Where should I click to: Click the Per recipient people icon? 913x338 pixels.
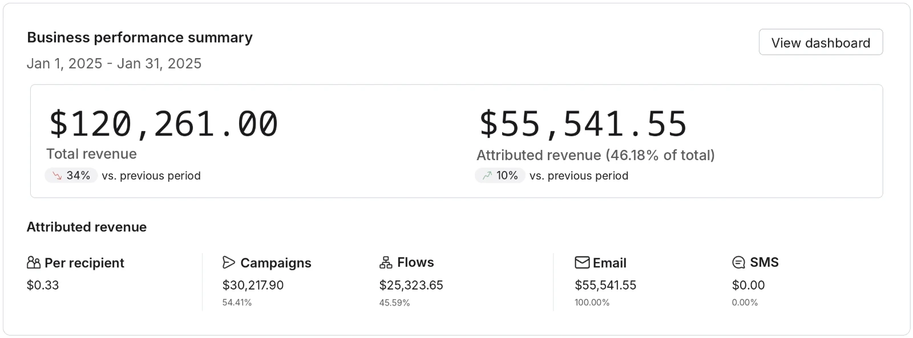(x=34, y=263)
